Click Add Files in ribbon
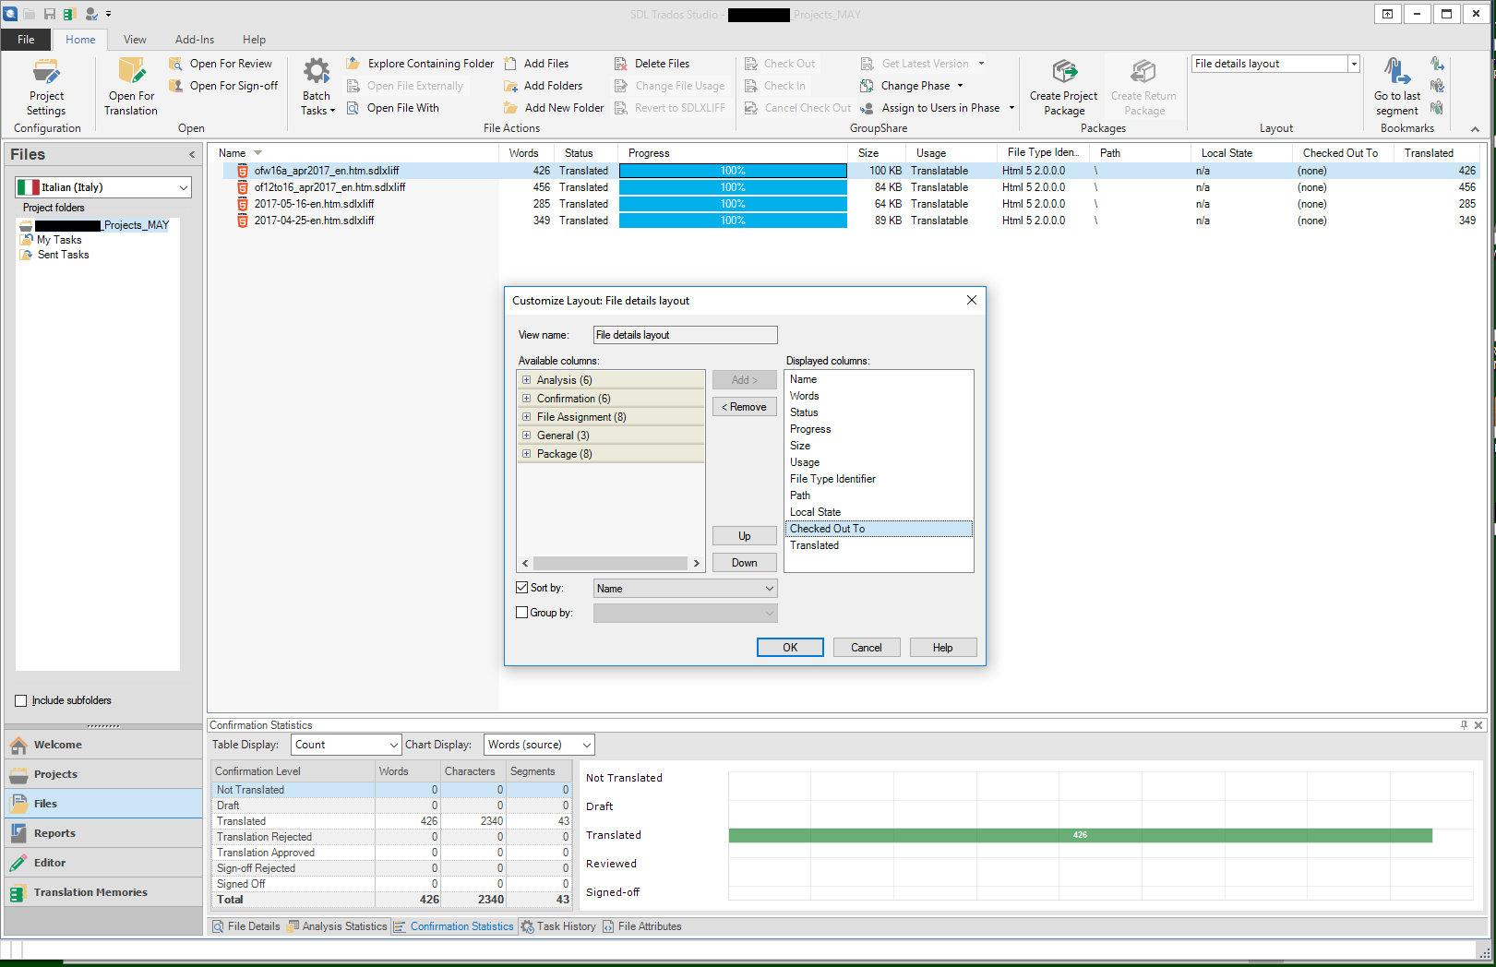The image size is (1496, 967). pyautogui.click(x=536, y=64)
